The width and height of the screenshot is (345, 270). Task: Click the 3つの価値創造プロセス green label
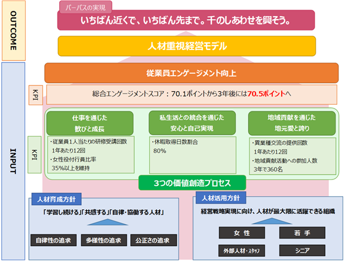[x=192, y=183]
